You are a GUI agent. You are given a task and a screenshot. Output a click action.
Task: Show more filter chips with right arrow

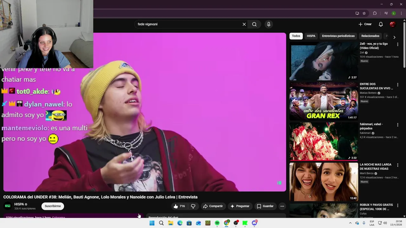pos(394,37)
